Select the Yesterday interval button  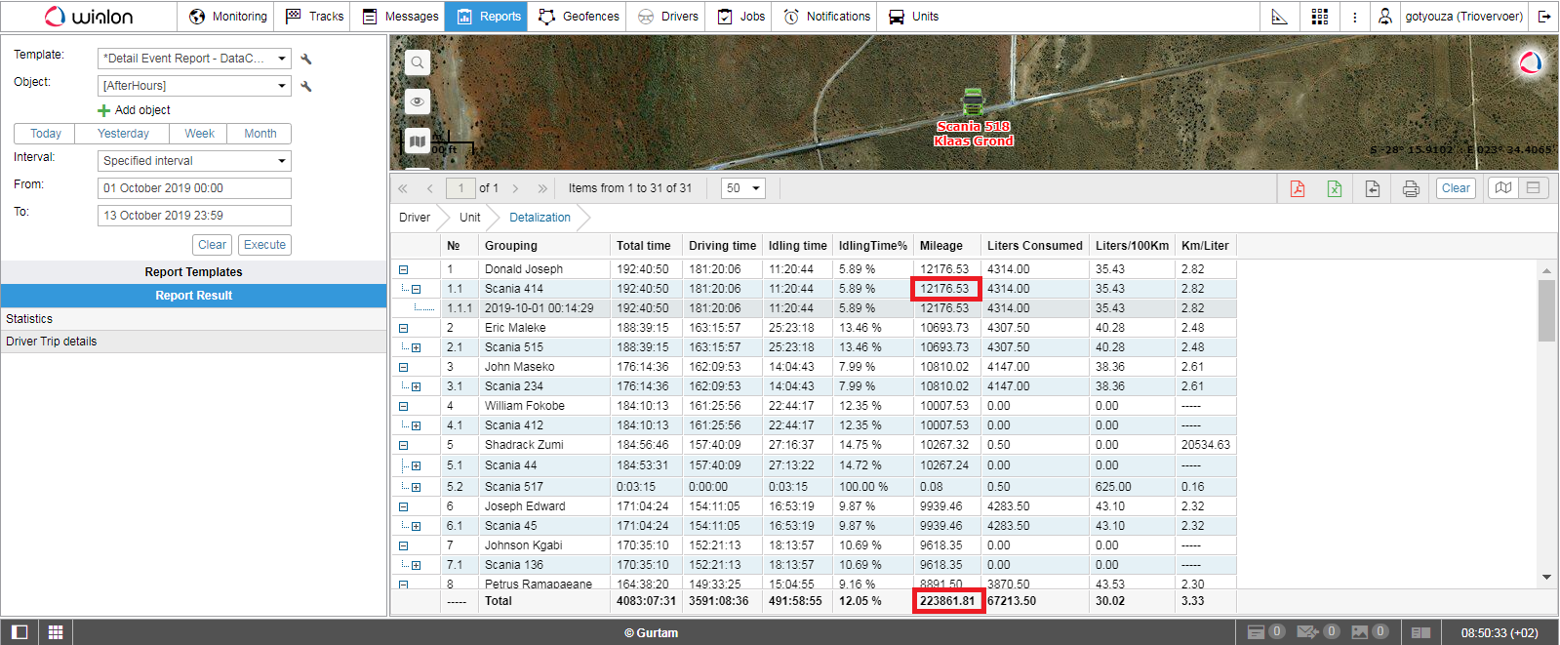pos(123,134)
